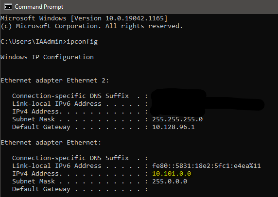Image resolution: width=278 pixels, height=197 pixels.
Task: Click the Command Prompt title text
Action: coord(39,7)
